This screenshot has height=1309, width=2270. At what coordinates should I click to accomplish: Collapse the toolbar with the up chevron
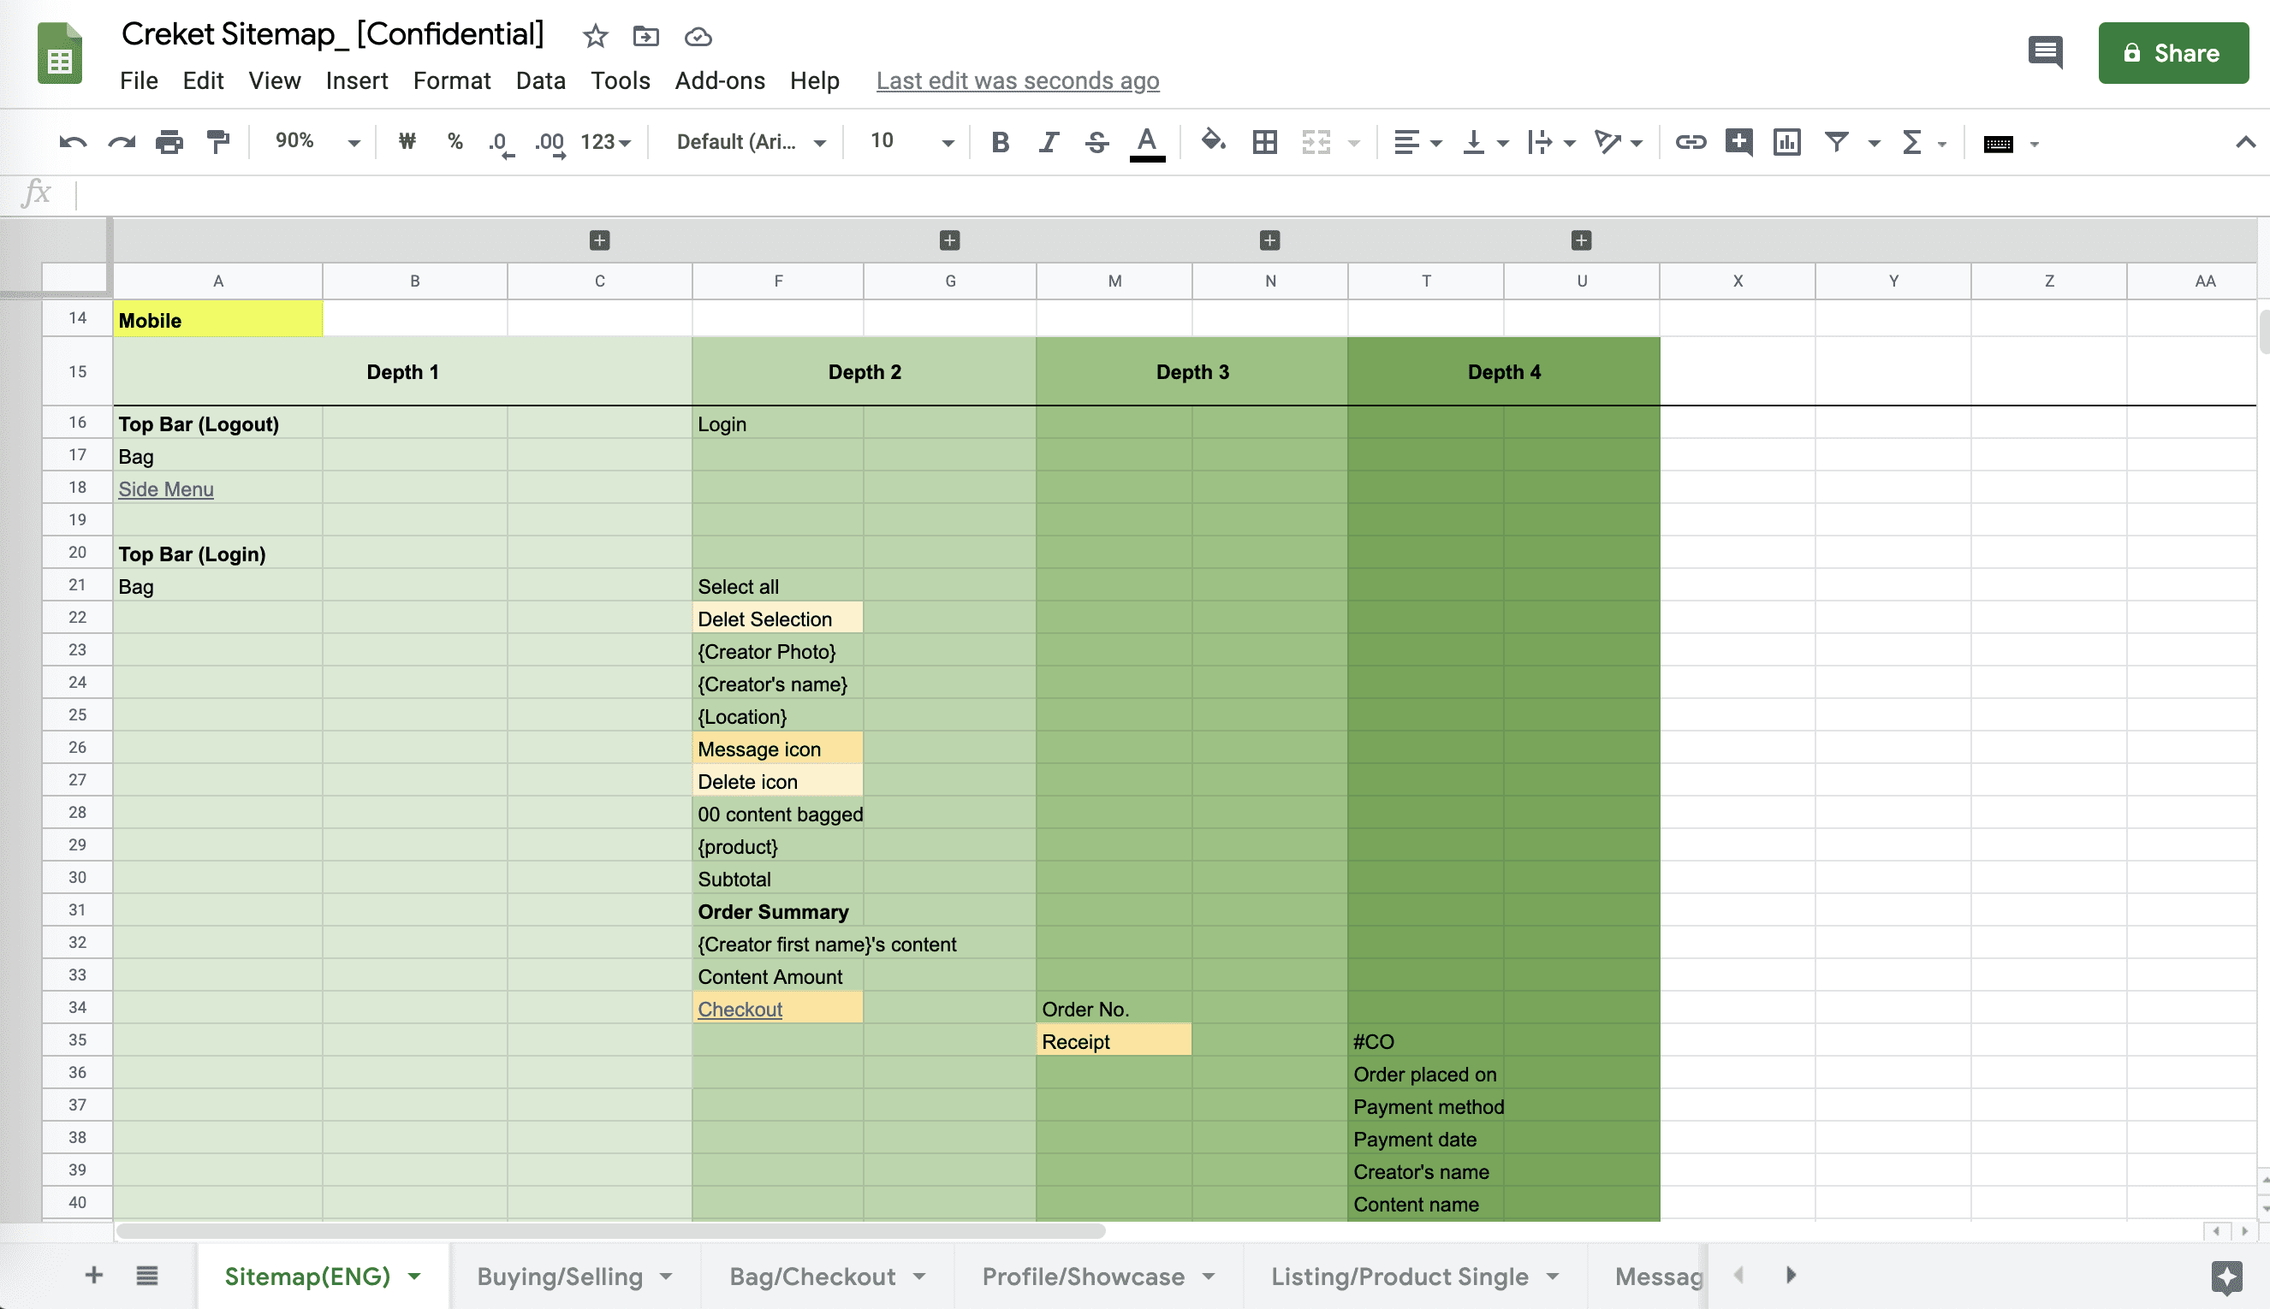point(2245,142)
